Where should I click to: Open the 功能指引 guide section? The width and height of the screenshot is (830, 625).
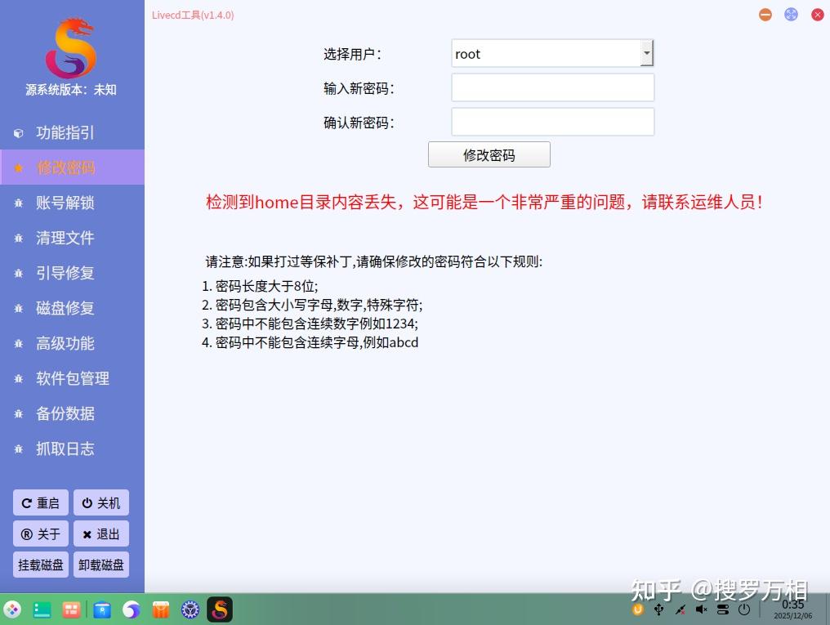tap(65, 132)
